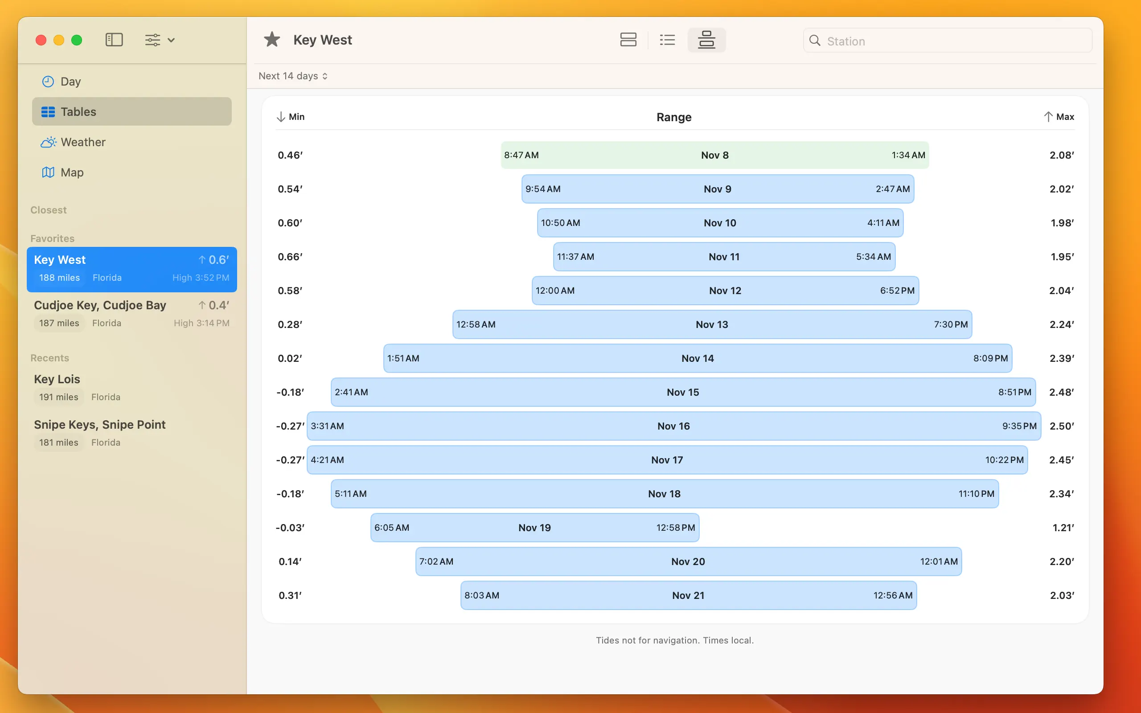Sort by Min column header
The height and width of the screenshot is (713, 1141).
[291, 116]
